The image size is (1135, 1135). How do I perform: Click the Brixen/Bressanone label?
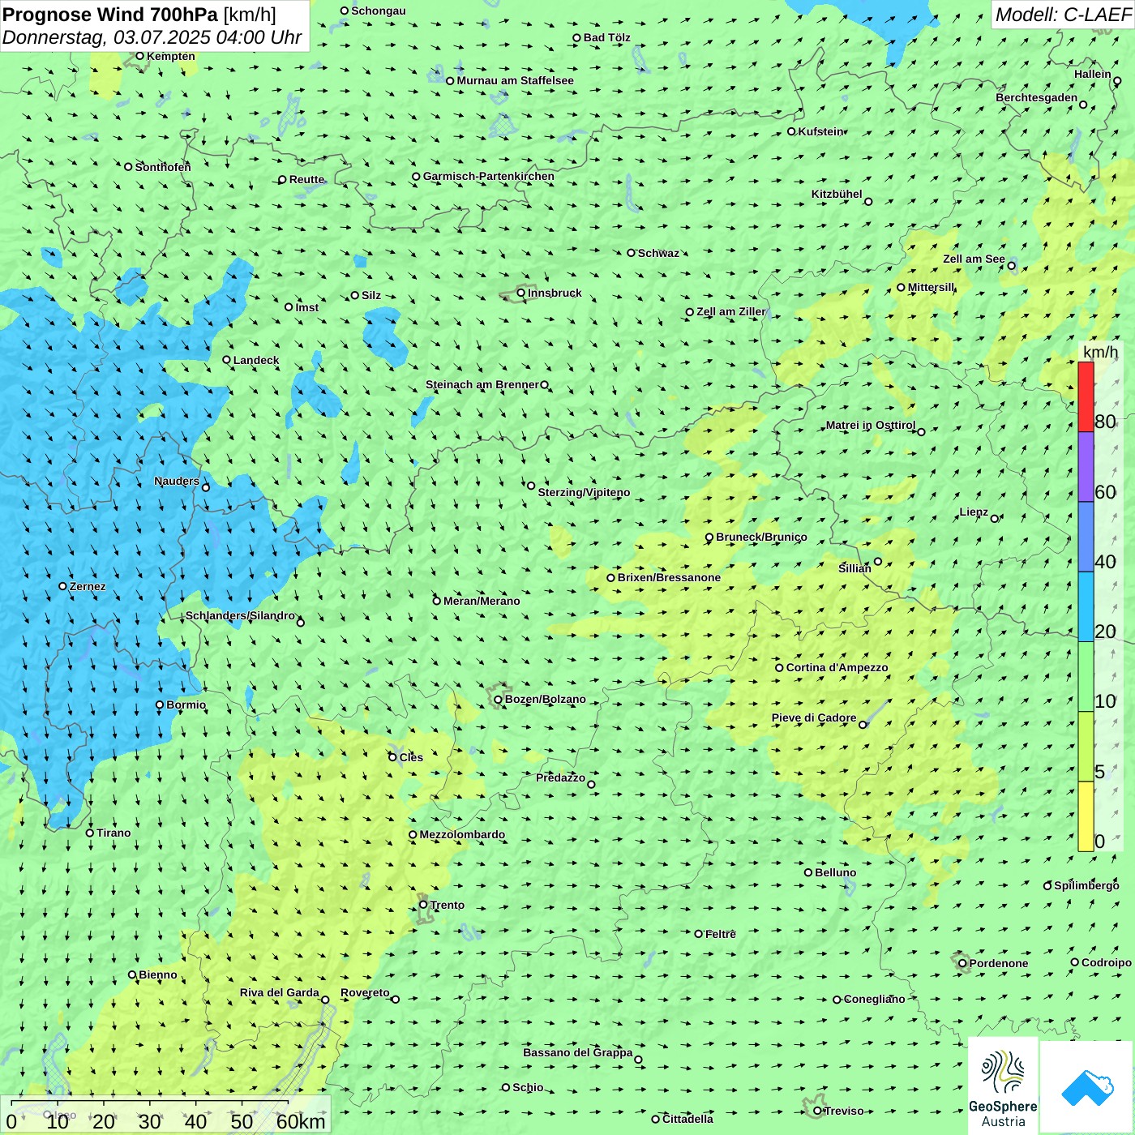[x=669, y=577]
